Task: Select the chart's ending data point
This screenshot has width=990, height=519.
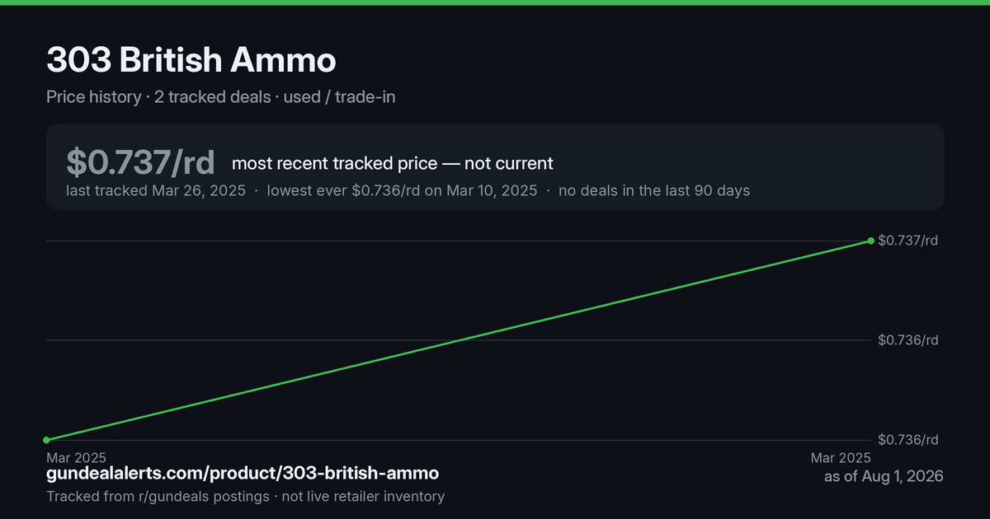Action: [x=870, y=241]
